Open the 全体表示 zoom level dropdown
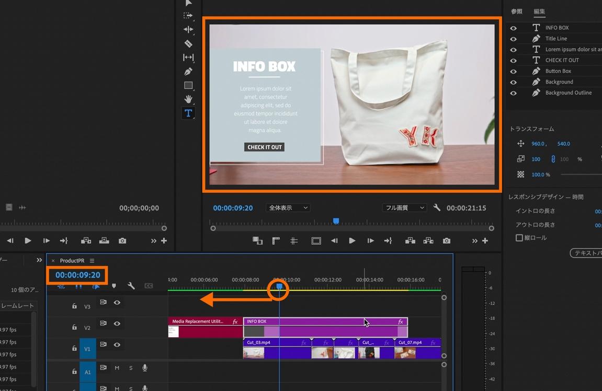602x391 pixels. 288,208
